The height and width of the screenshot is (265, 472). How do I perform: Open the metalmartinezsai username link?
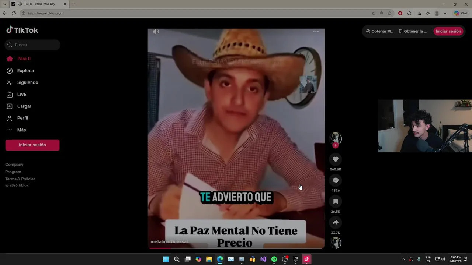coord(169,242)
